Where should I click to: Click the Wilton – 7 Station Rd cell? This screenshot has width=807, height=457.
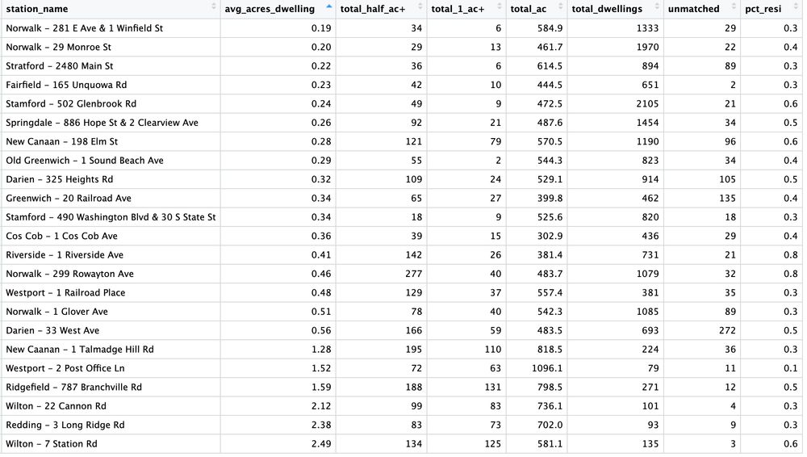click(x=111, y=443)
